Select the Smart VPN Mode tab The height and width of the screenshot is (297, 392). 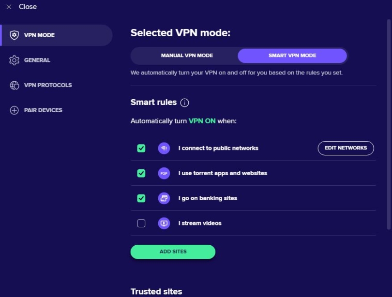(x=291, y=56)
